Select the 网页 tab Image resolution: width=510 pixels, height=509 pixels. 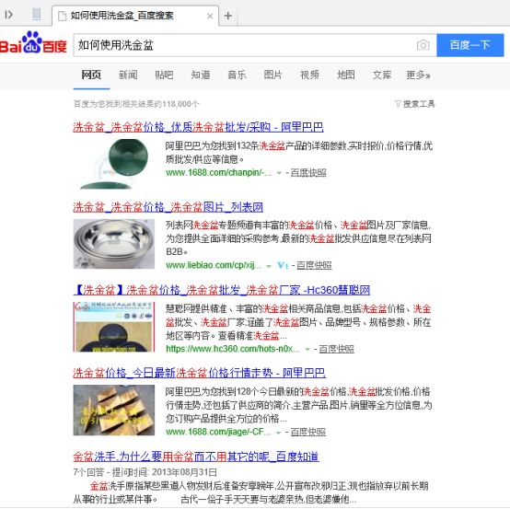[x=91, y=75]
